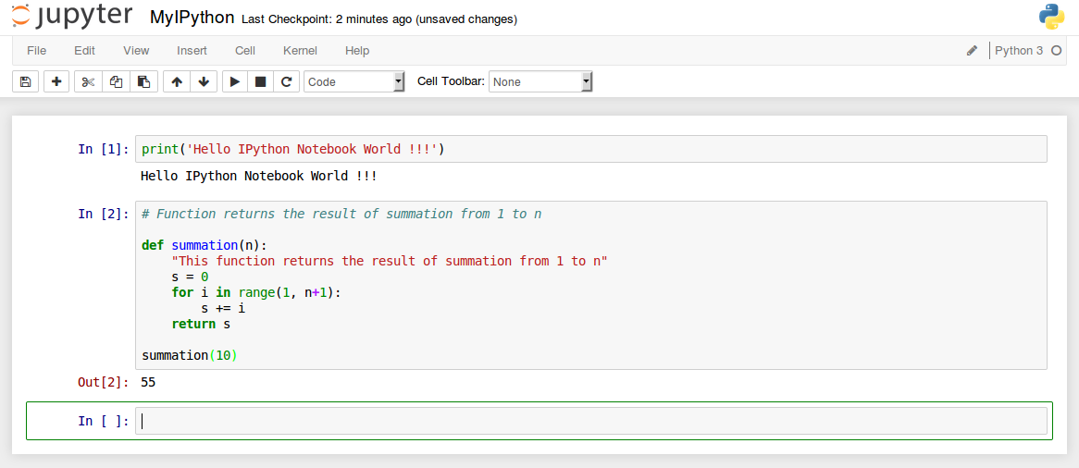The height and width of the screenshot is (468, 1079).
Task: Click the kernel idle circle indicator
Action: [1057, 50]
